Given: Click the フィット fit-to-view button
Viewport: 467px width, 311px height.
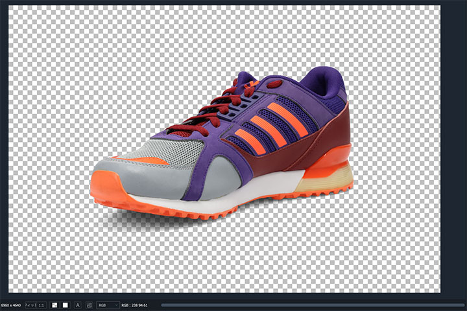Looking at the screenshot, I should (30, 305).
